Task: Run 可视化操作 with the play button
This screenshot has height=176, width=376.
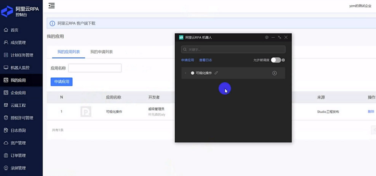Action: click(275, 73)
